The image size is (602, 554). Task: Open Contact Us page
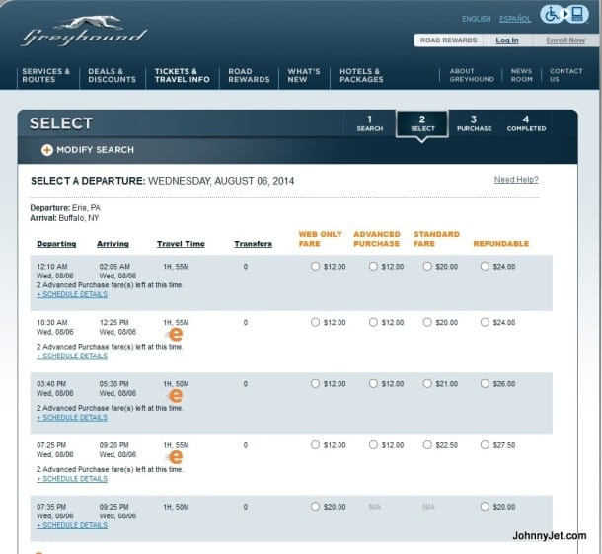click(565, 75)
